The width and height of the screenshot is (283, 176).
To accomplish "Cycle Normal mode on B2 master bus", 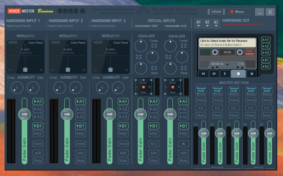I will pos(267,90).
